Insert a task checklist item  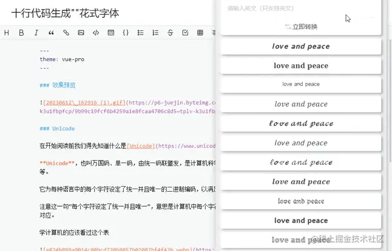pyautogui.click(x=185, y=33)
